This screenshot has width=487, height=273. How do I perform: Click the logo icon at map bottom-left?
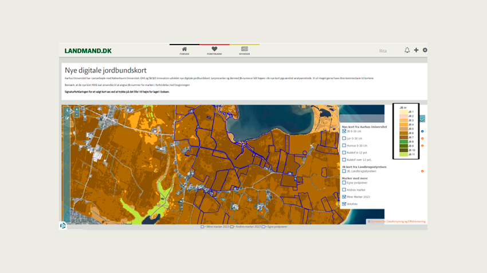[63, 226]
